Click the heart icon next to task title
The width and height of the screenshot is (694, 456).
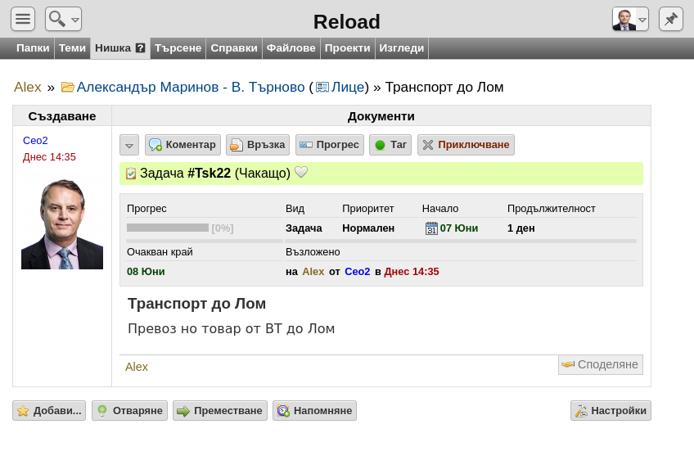pos(301,173)
